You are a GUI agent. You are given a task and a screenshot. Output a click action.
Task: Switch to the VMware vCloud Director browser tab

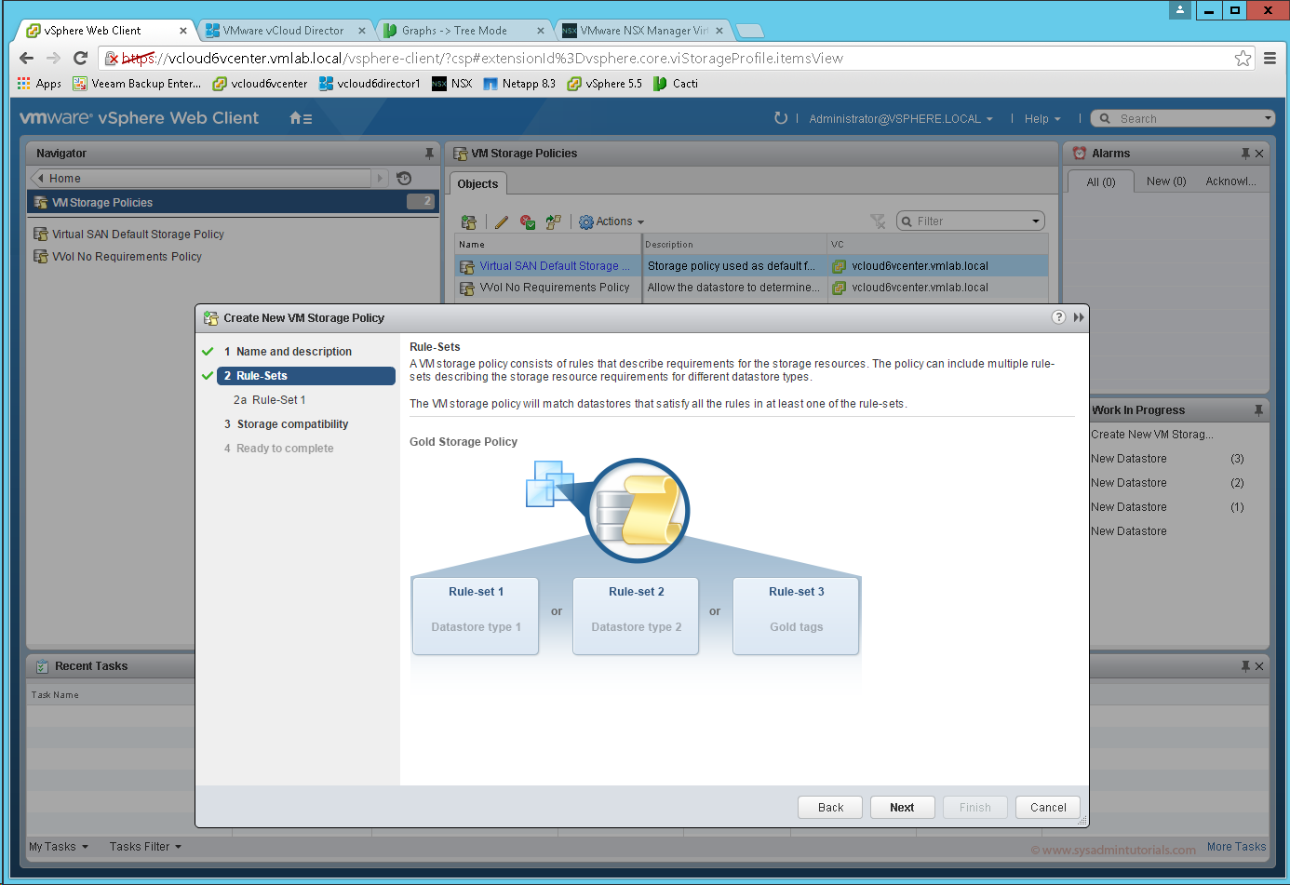point(283,31)
